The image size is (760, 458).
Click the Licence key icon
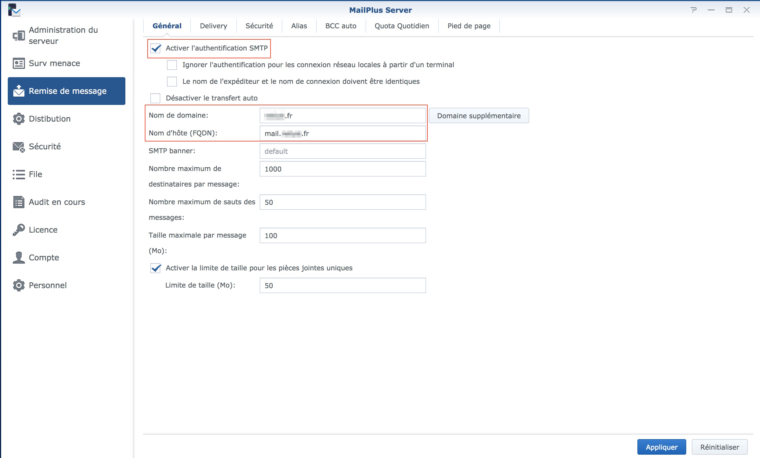pos(19,230)
